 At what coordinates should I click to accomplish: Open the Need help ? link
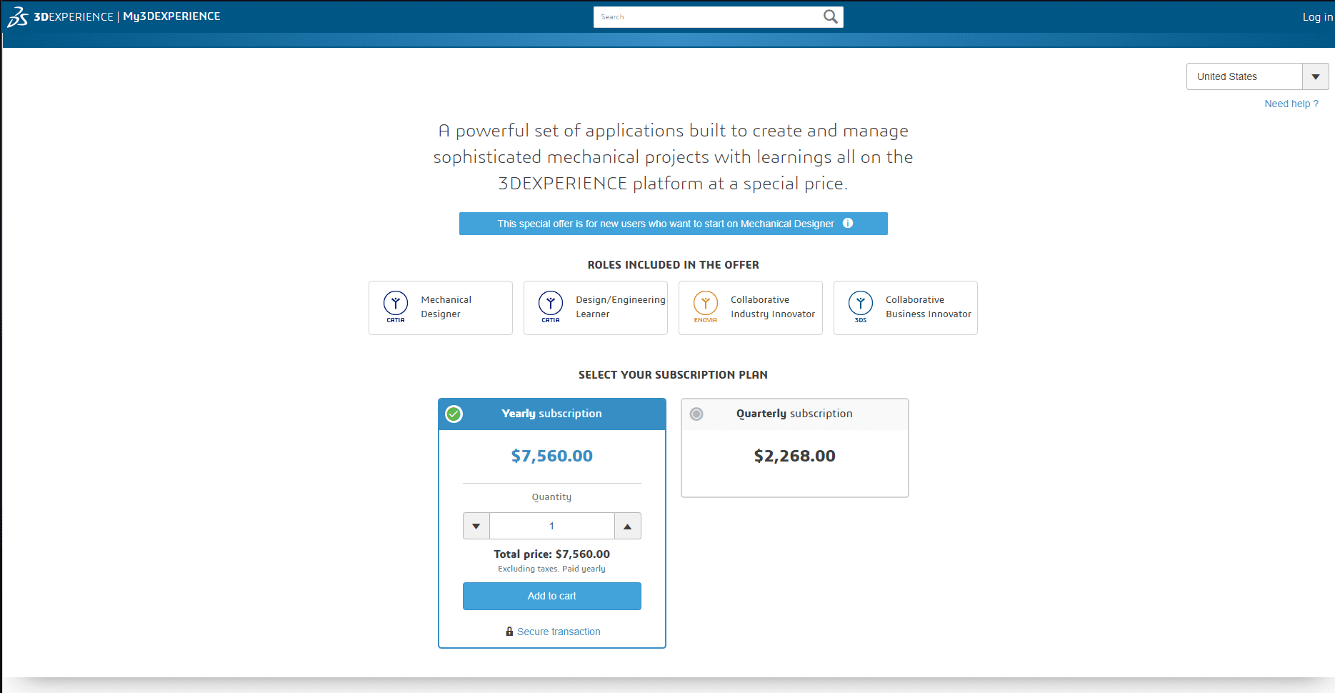click(1291, 104)
